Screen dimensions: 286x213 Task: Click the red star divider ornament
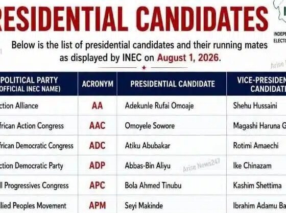(144, 68)
